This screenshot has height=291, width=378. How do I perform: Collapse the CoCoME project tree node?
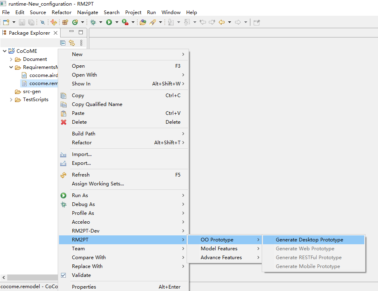5,51
